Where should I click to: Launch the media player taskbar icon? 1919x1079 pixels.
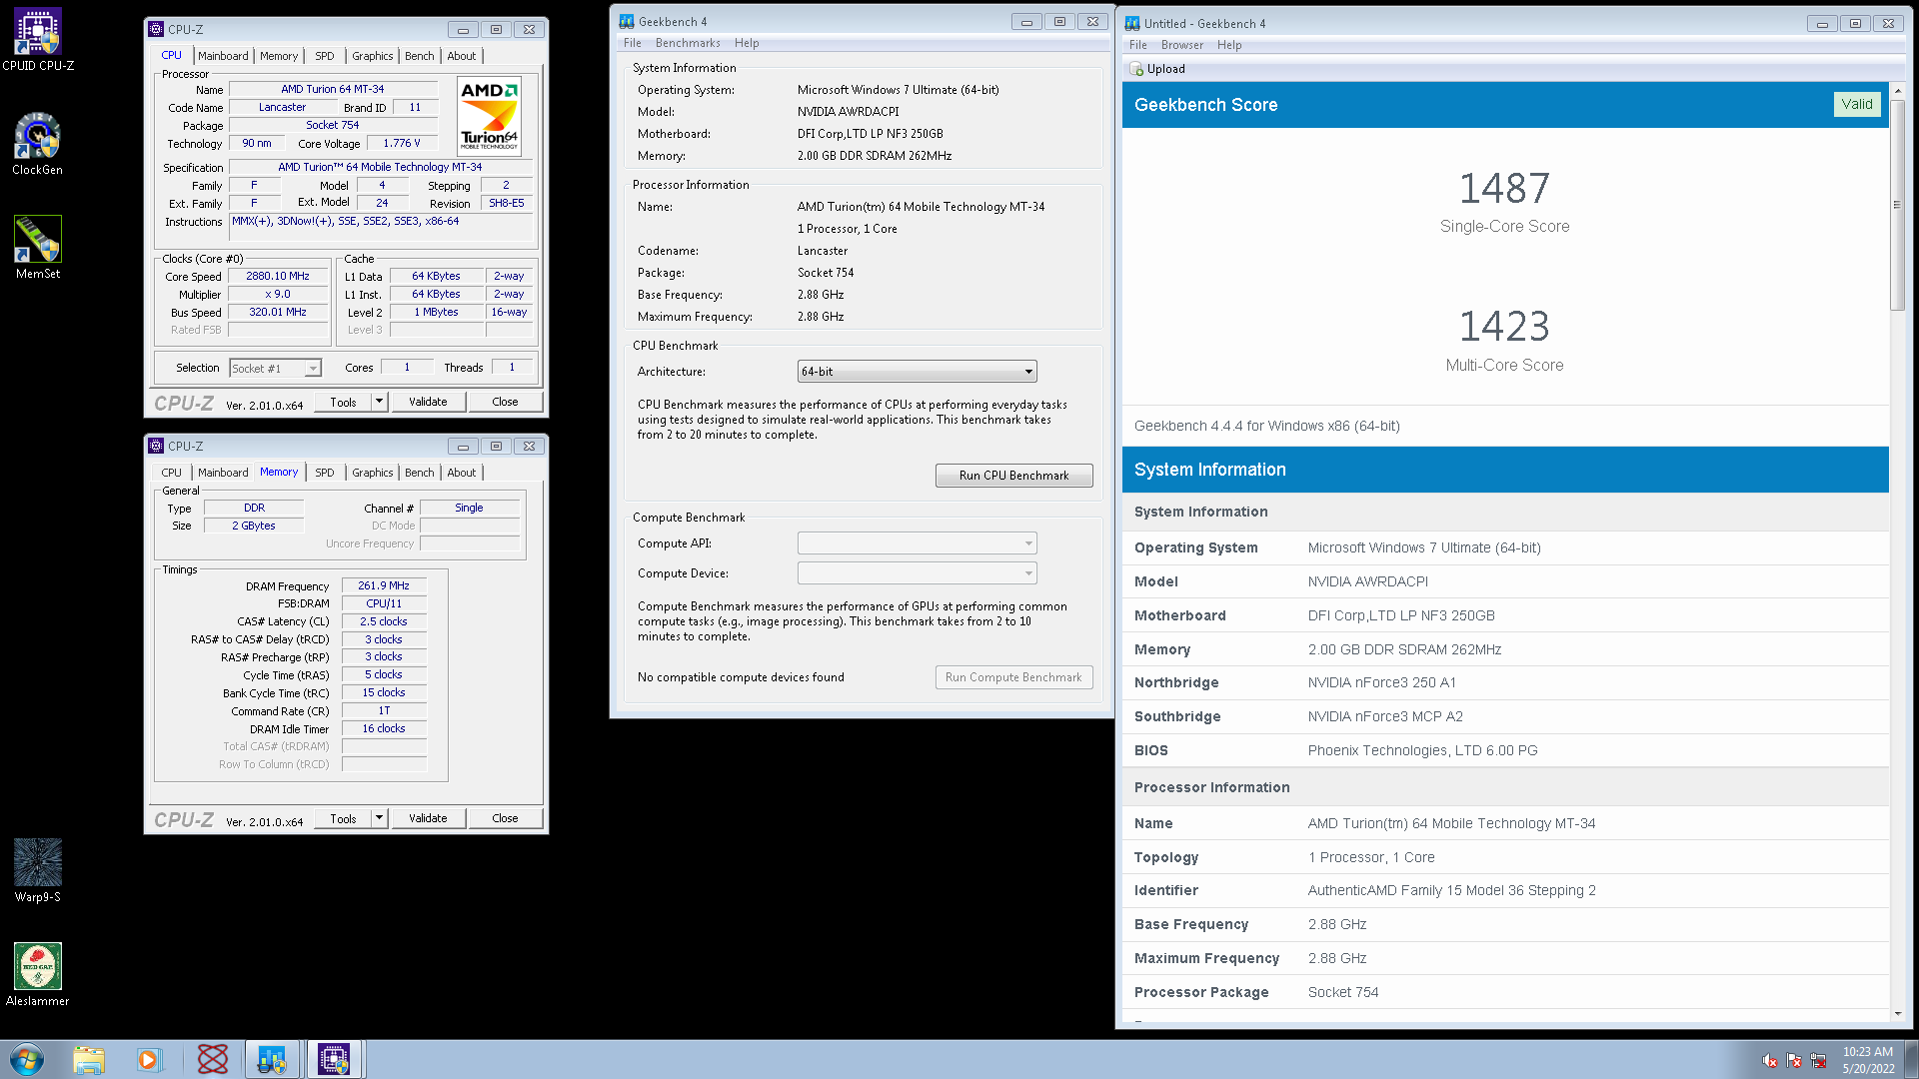(149, 1059)
